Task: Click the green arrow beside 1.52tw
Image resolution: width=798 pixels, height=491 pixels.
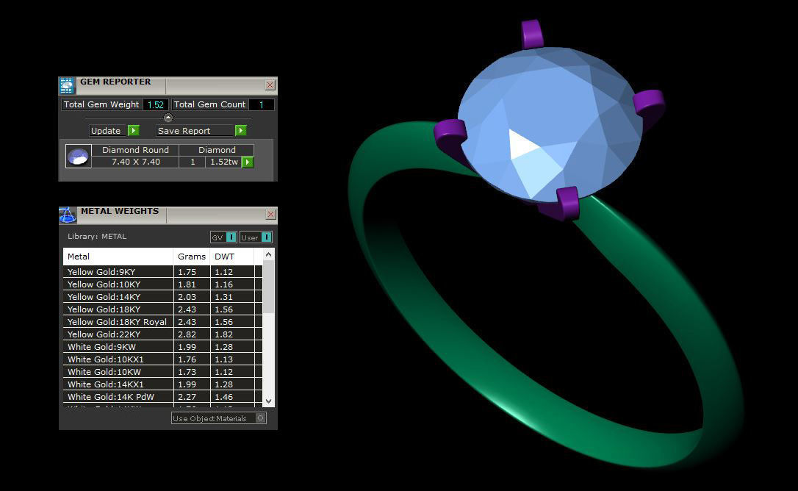Action: click(x=248, y=162)
